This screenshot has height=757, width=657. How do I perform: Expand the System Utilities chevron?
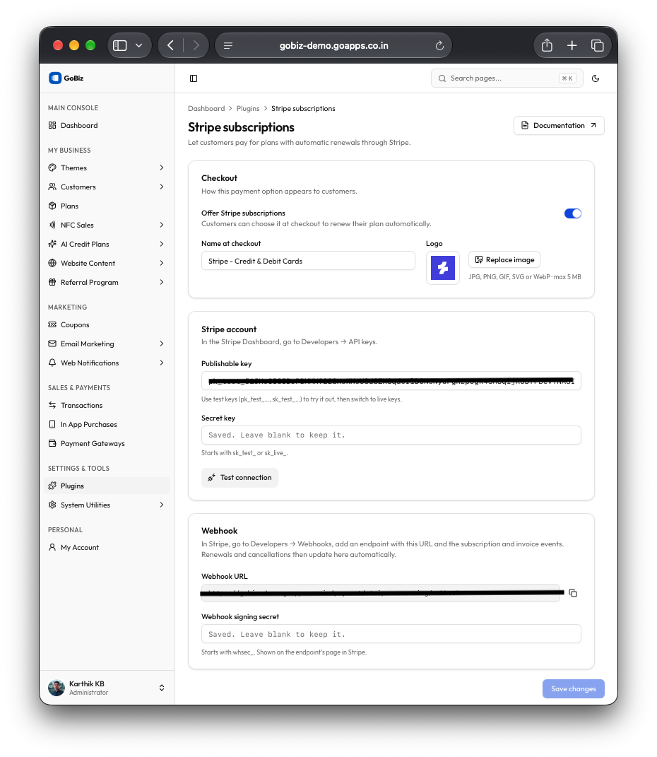pyautogui.click(x=162, y=505)
